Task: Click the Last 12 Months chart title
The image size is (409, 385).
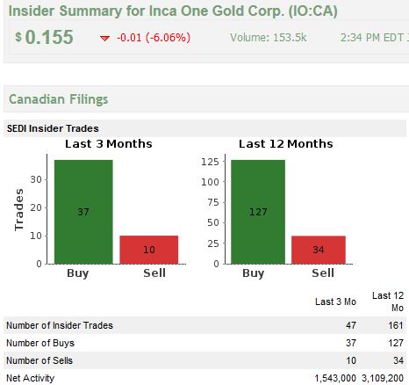Action: tap(286, 144)
